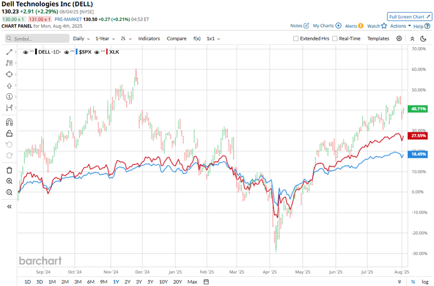
Task: Select the trend line drawing tool
Action: coord(9,52)
